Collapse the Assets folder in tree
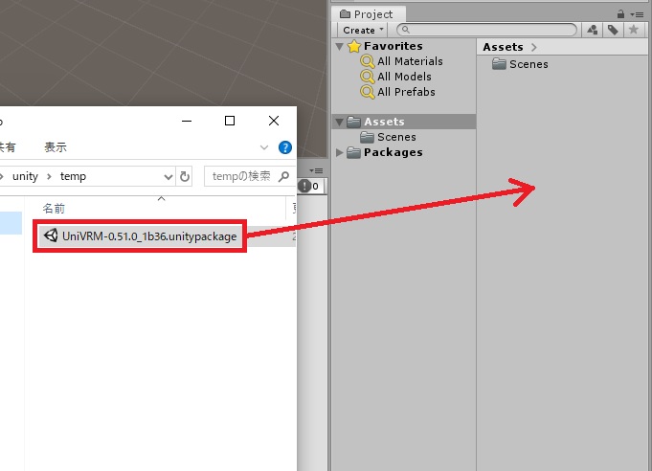 pos(340,122)
